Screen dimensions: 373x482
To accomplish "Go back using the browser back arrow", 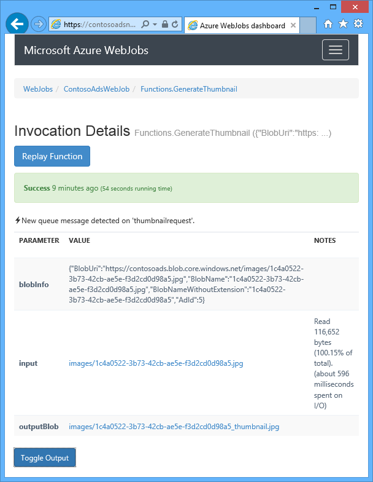I will [17, 24].
